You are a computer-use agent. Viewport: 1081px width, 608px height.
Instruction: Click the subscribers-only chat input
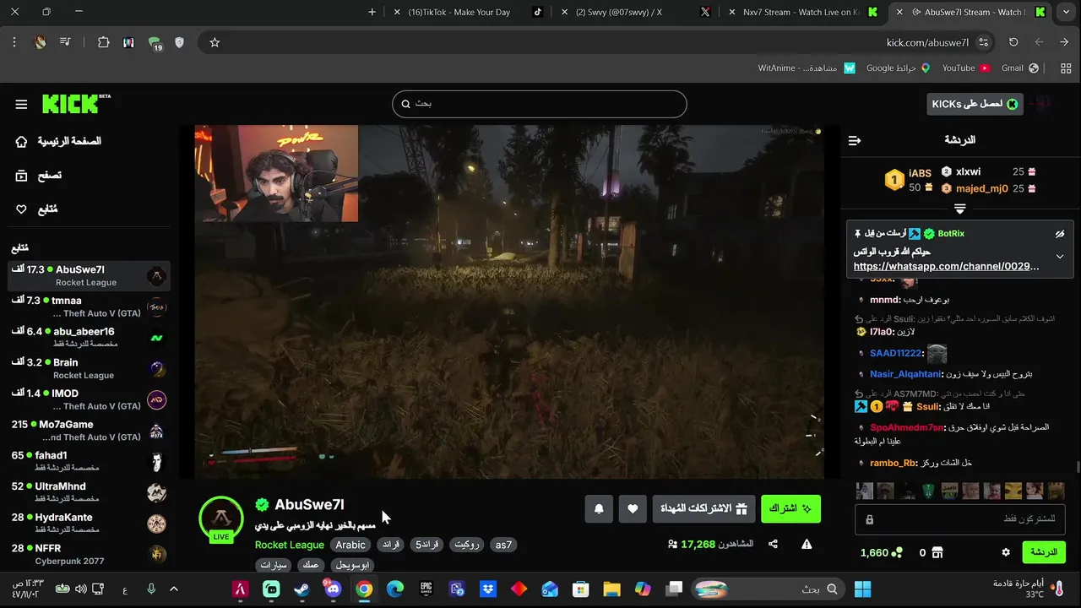click(960, 519)
